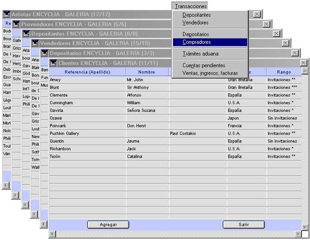
Task: Click Clientes vertical scrollbar down arrow
Action: 305,227
